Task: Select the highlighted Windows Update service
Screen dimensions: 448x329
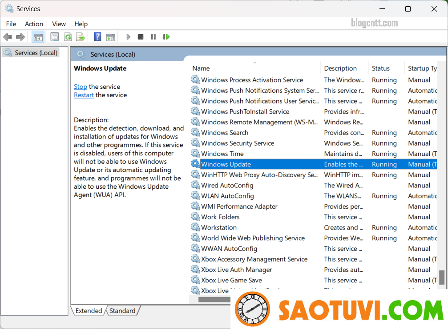Action: (314, 164)
